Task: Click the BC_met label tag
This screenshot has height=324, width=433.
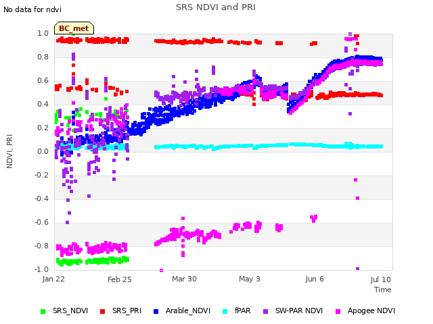Action: point(74,28)
